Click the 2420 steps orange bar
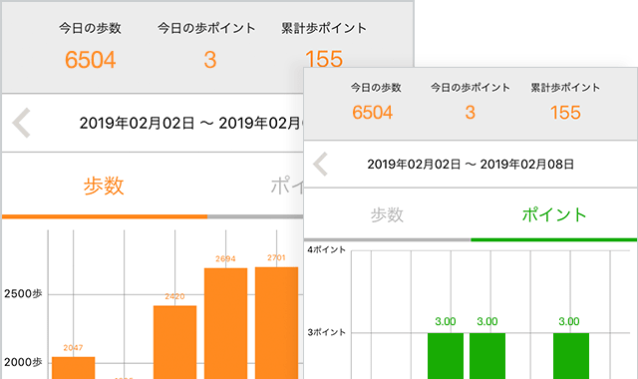This screenshot has width=638, height=379. (175, 342)
